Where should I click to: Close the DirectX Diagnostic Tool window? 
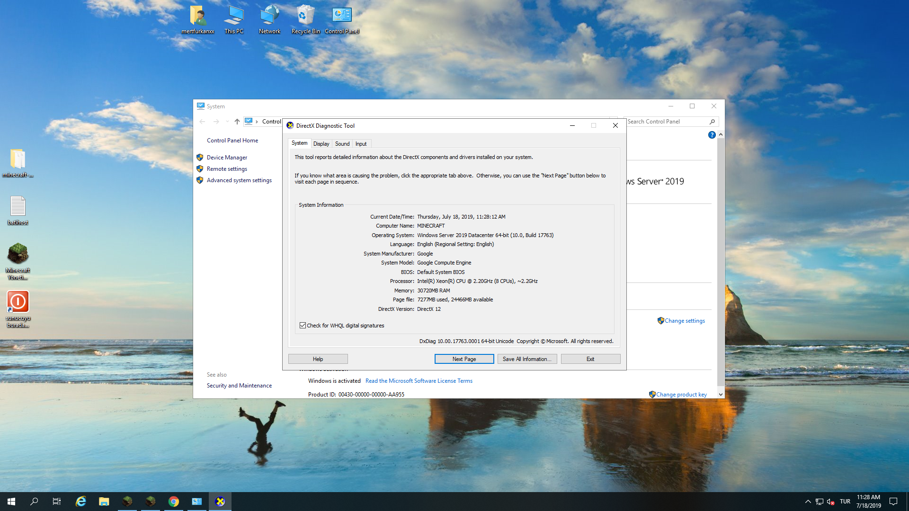(615, 125)
